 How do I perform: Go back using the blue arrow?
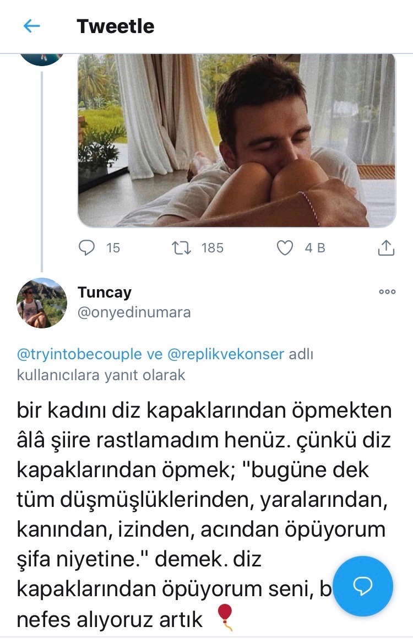(x=32, y=26)
